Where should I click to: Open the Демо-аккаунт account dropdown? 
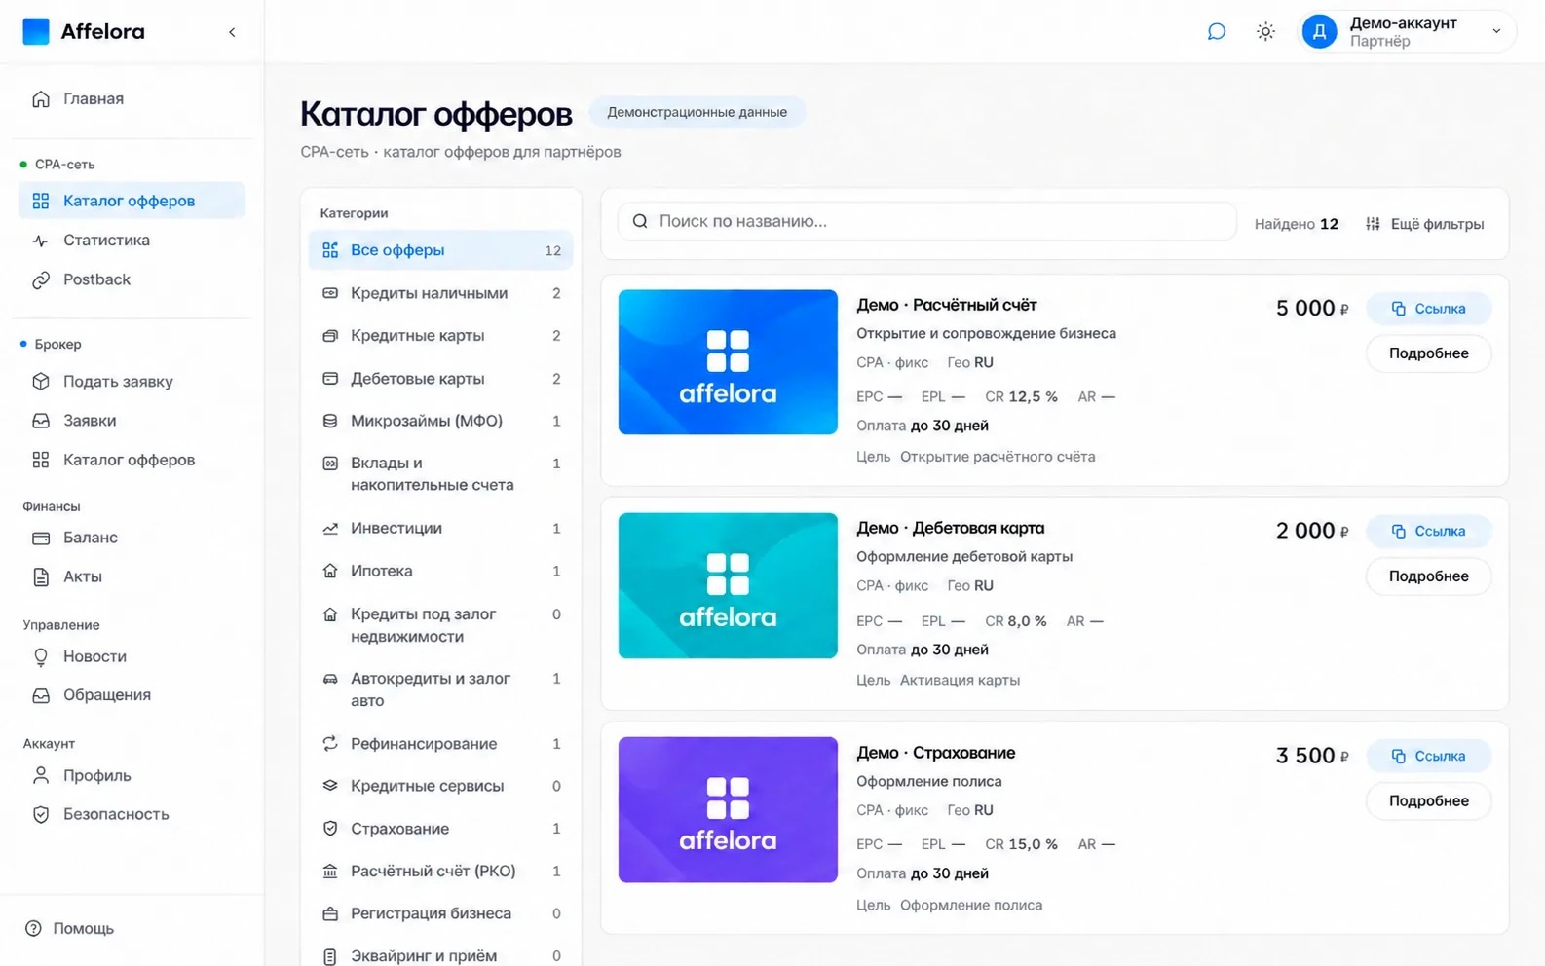pos(1408,32)
